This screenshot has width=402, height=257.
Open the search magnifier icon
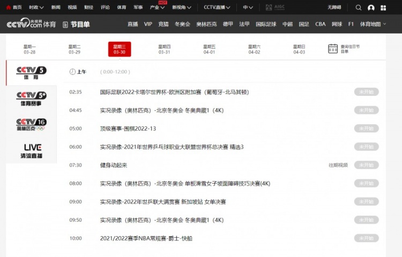coord(359,7)
